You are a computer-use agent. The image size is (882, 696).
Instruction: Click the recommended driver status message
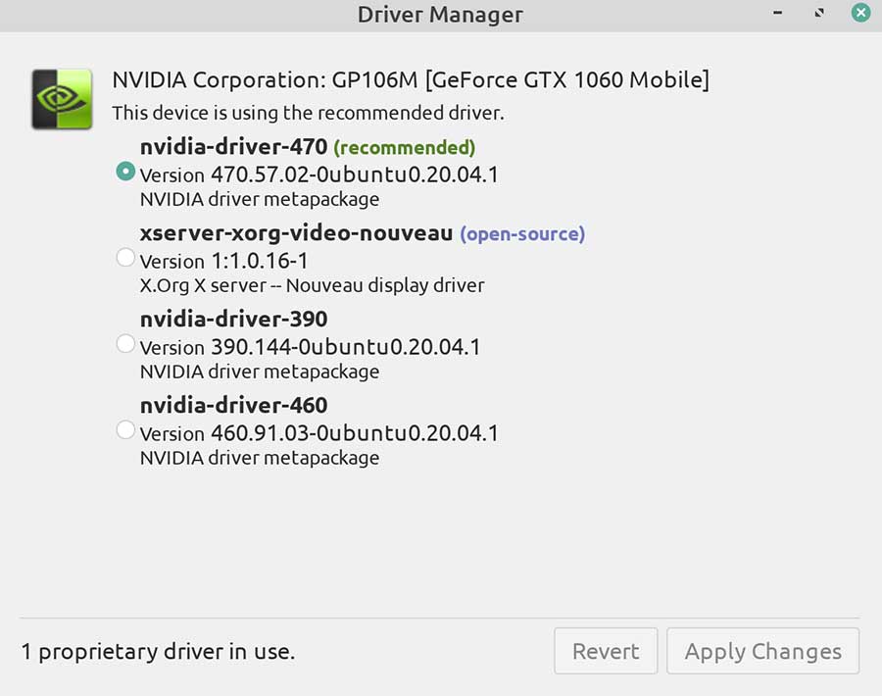point(294,113)
